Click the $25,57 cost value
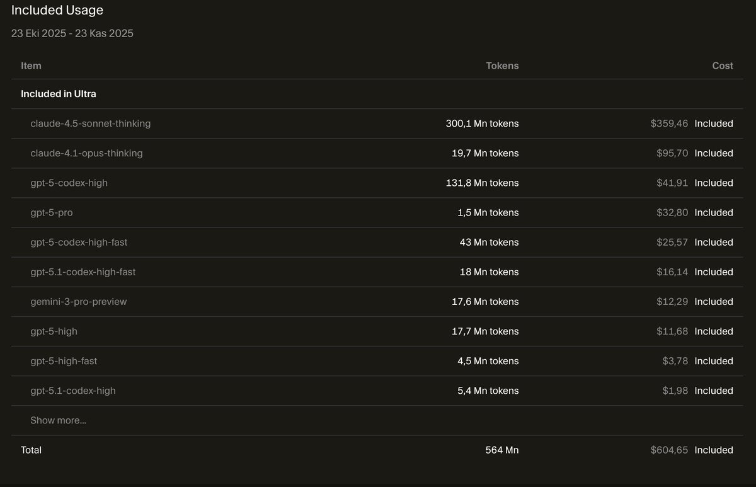This screenshot has height=487, width=756. pos(672,242)
